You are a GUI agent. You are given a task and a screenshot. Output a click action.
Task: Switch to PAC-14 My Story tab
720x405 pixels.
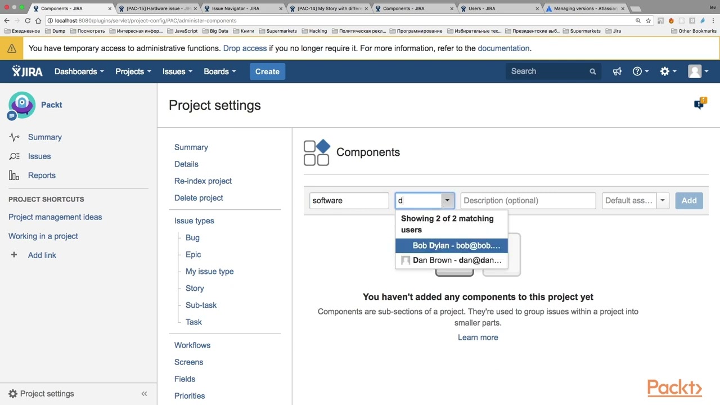point(328,8)
